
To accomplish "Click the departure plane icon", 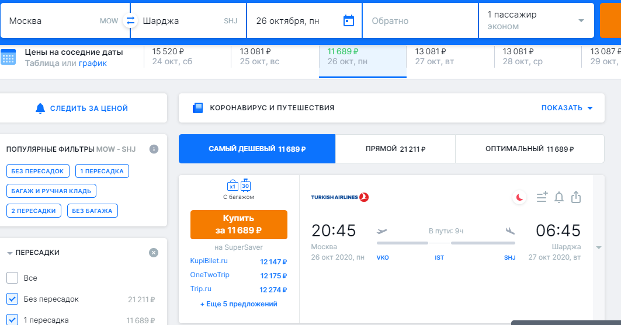I will (x=382, y=231).
